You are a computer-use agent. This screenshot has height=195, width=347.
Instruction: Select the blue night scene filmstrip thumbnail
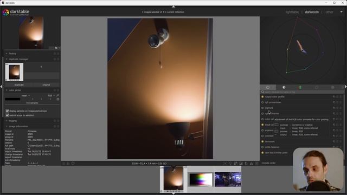pyautogui.click(x=228, y=179)
